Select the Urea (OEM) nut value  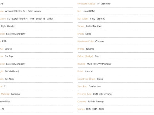tap(89, 11)
